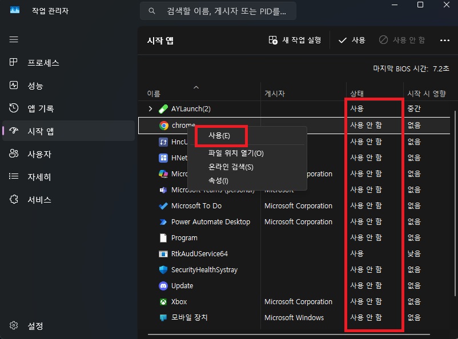The image size is (458, 339).
Task: Click the Discord Update icon
Action: tap(163, 286)
